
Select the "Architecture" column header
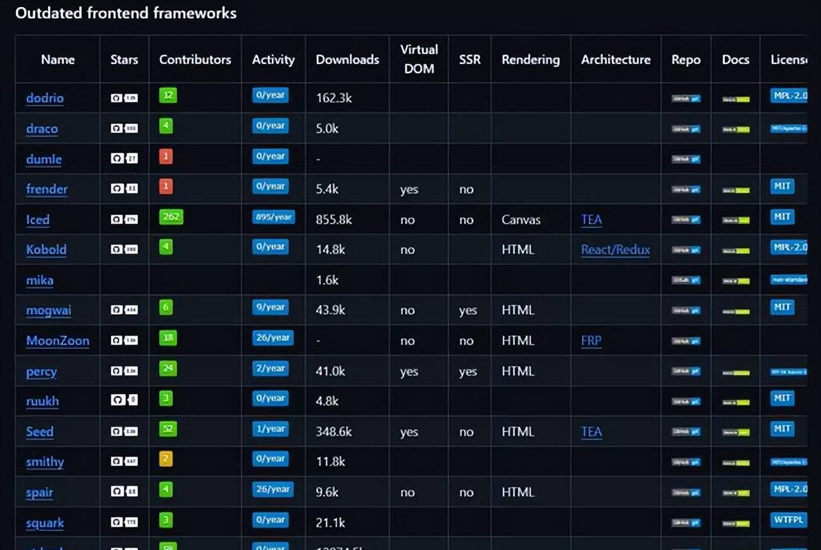[616, 60]
